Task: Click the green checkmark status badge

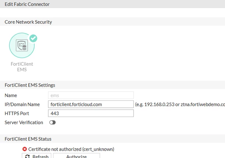Action: click(33, 38)
